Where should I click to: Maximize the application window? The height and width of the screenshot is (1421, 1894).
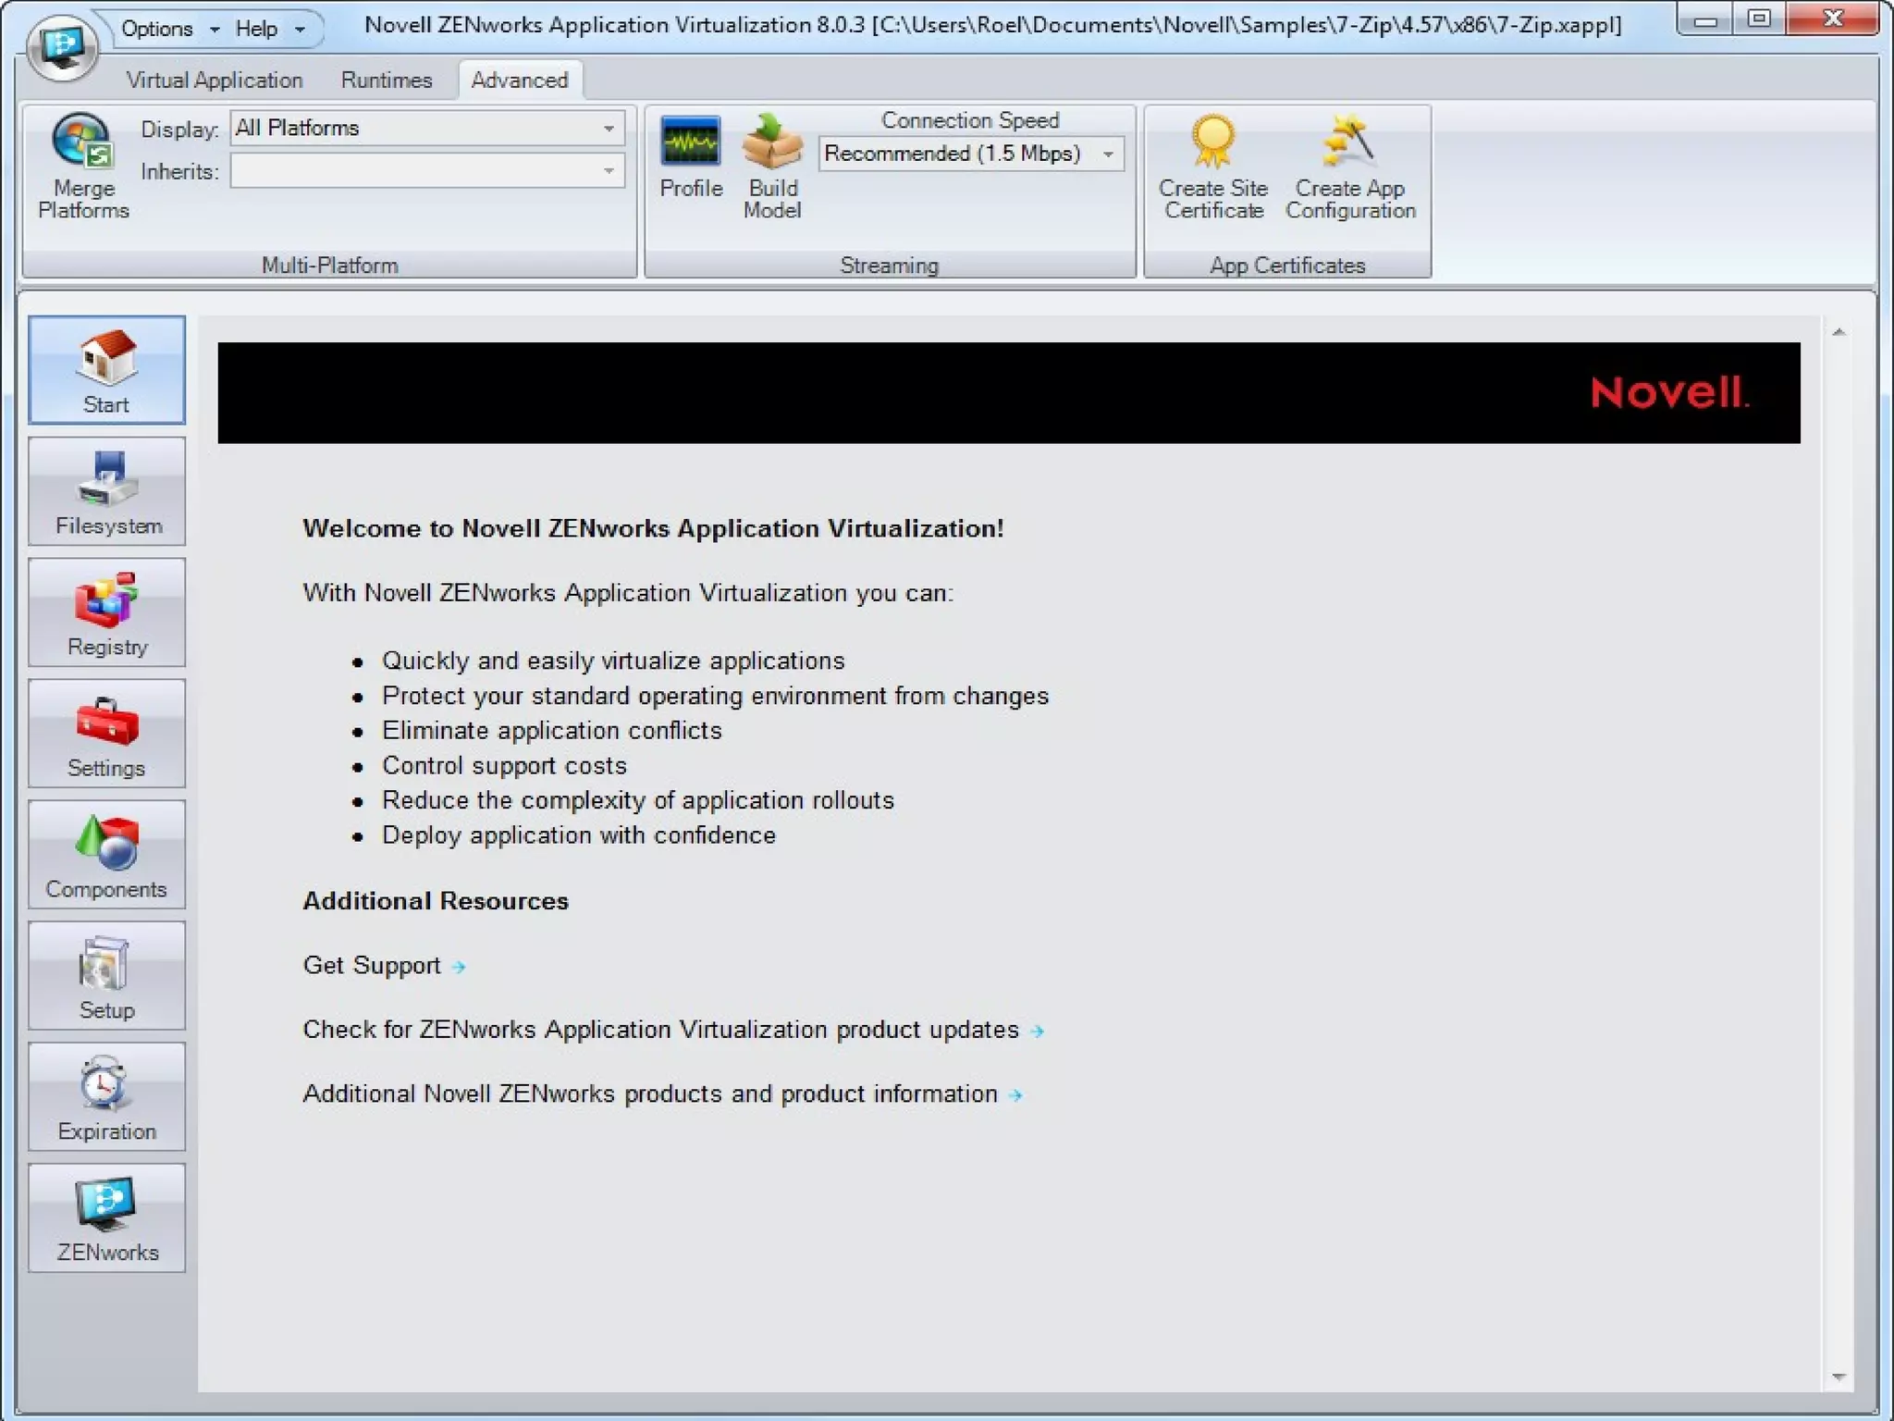tap(1759, 19)
